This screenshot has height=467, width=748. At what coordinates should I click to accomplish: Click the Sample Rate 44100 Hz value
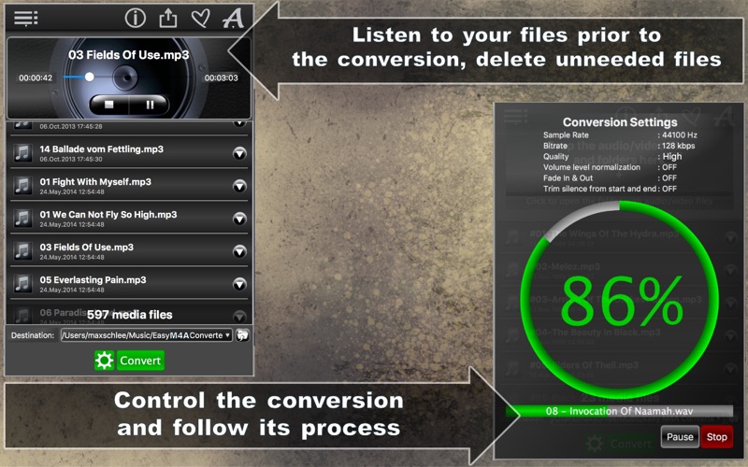tap(680, 134)
